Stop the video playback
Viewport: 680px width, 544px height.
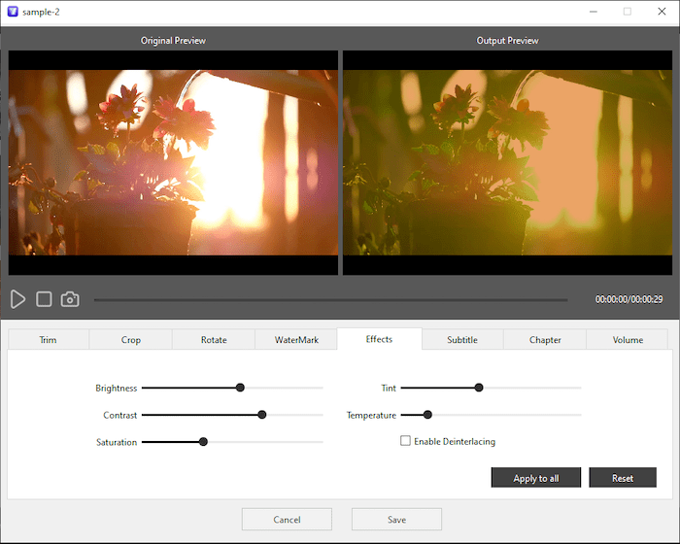[x=44, y=299]
